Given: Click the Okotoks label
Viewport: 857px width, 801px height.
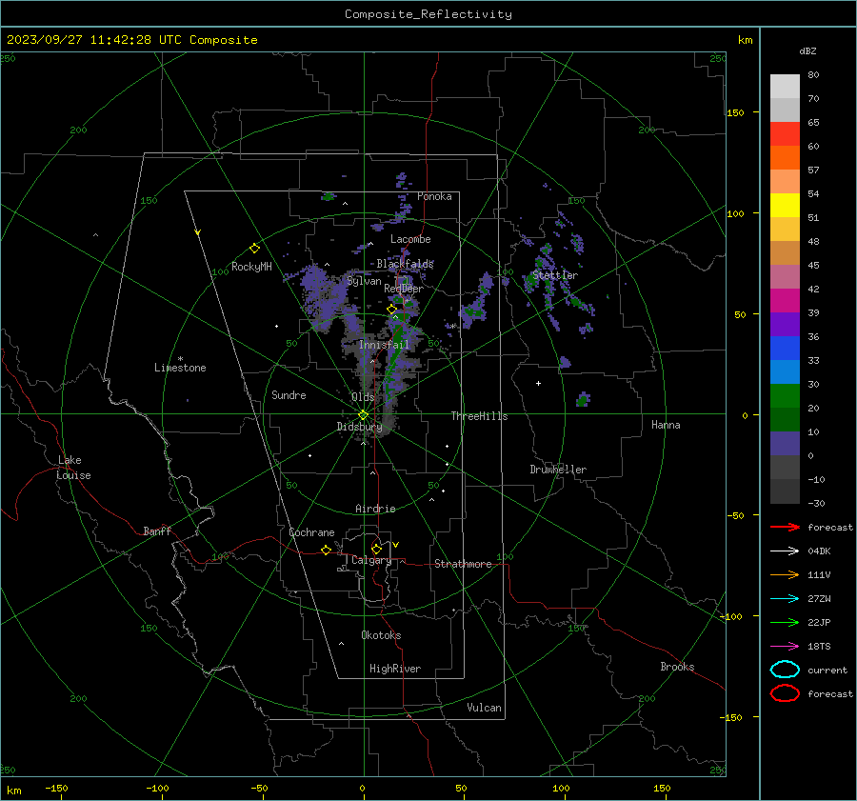Looking at the screenshot, I should click(x=381, y=635).
